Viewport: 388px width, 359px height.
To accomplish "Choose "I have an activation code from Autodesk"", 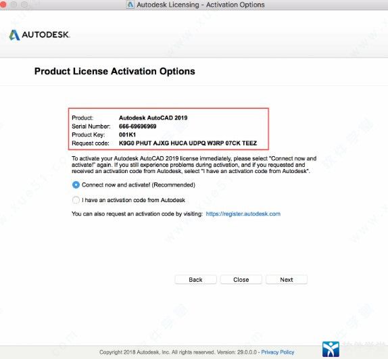I will point(76,200).
